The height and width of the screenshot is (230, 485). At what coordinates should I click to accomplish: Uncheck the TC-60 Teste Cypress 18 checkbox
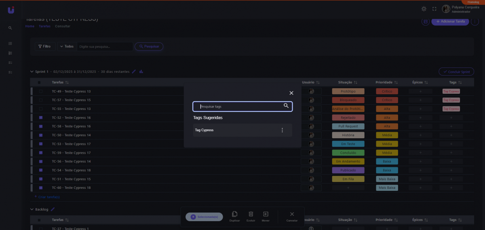(41, 188)
